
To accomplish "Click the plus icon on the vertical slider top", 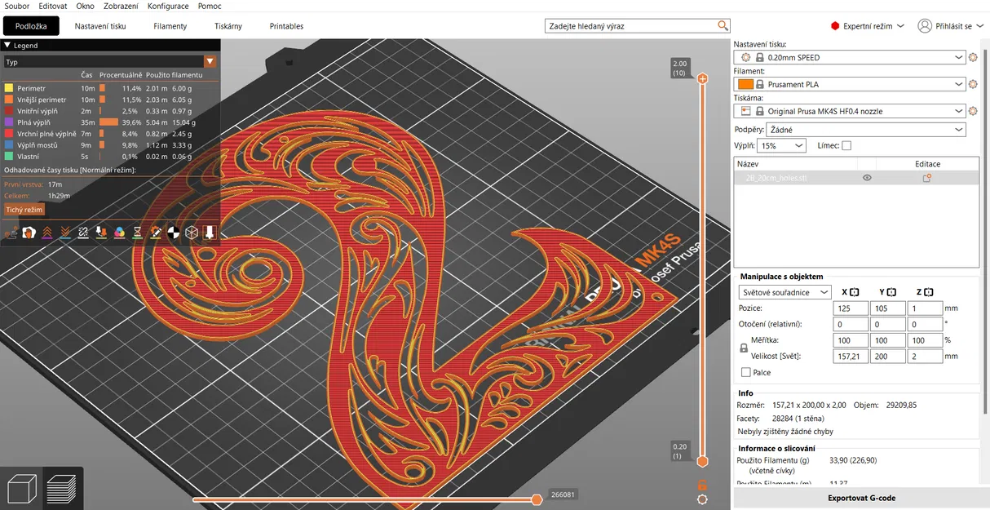I will [702, 78].
